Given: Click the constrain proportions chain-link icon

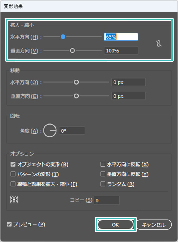Looking at the screenshot, I should point(159,44).
